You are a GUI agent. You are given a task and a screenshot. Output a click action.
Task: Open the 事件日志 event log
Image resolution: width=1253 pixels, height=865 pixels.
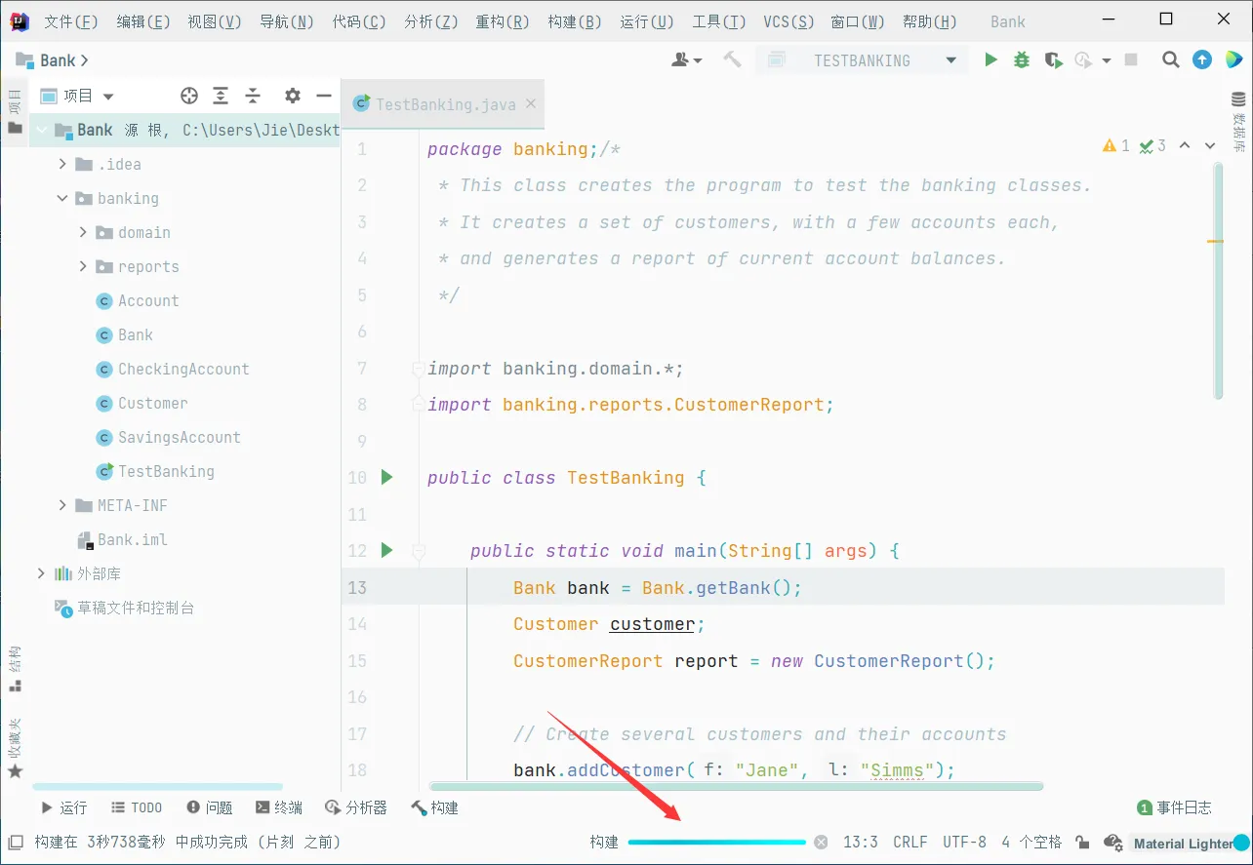click(1175, 807)
